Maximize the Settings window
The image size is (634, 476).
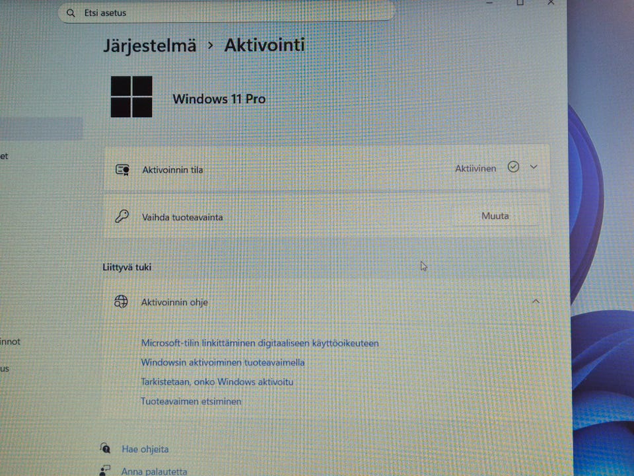(x=520, y=3)
